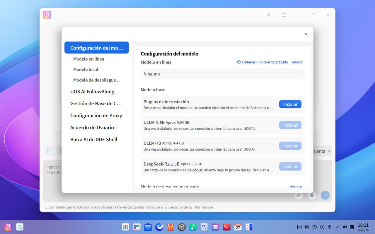Image resolution: width=375 pixels, height=234 pixels.
Task: Open the terminal app in the dock
Action: coord(226,227)
